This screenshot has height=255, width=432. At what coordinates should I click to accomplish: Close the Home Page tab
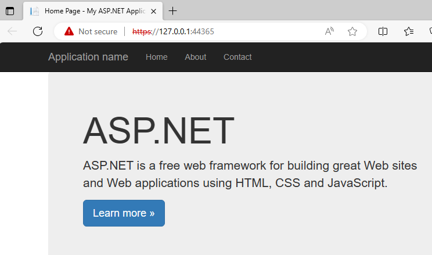[x=153, y=11]
